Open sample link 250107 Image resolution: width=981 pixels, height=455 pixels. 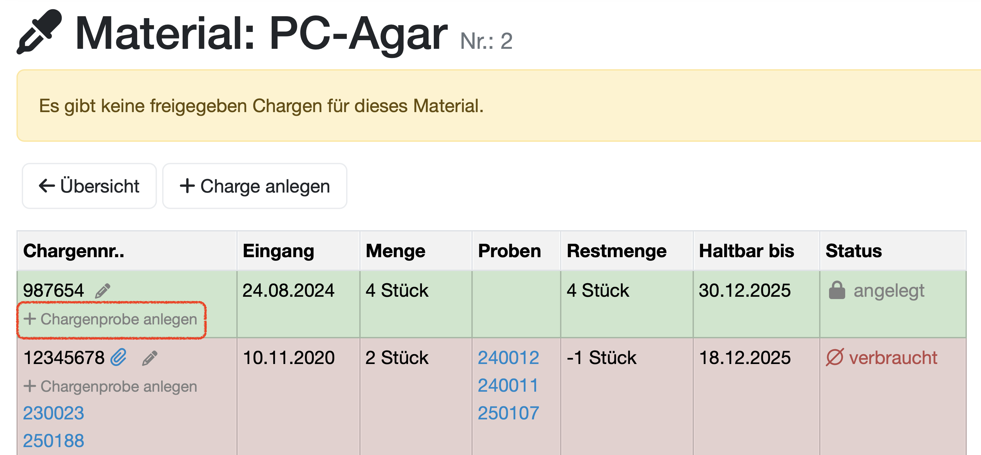[x=508, y=413]
